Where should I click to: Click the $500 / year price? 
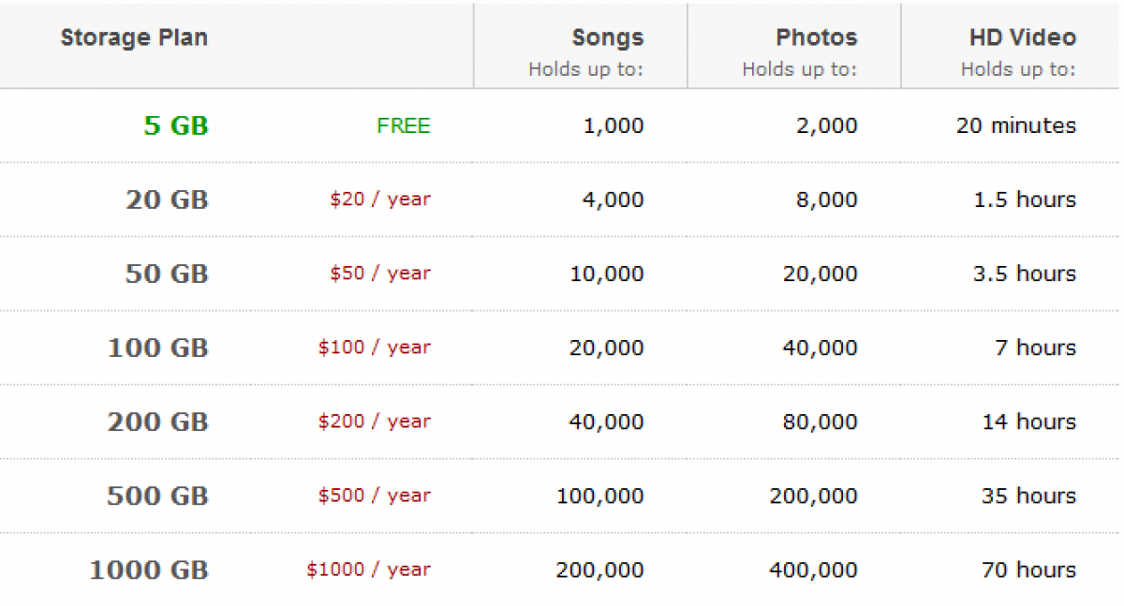click(375, 495)
